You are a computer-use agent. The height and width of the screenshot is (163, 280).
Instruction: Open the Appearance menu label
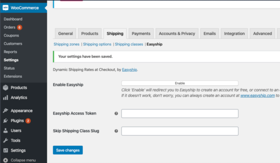coord(21,111)
